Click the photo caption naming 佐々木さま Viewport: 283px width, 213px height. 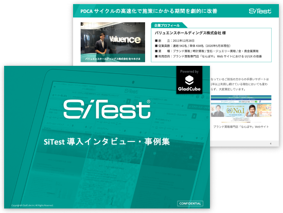tap(113, 59)
